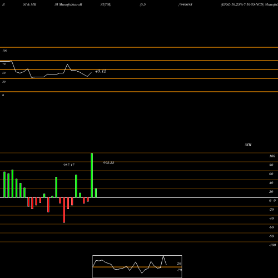278x278 pixels.
Task: Click the '(5,5' parameter text in the header
Action: [x=143, y=4]
